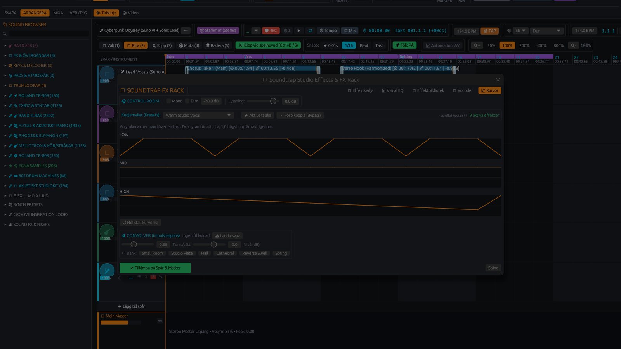Adjust the Lyssning level slider

[263, 101]
